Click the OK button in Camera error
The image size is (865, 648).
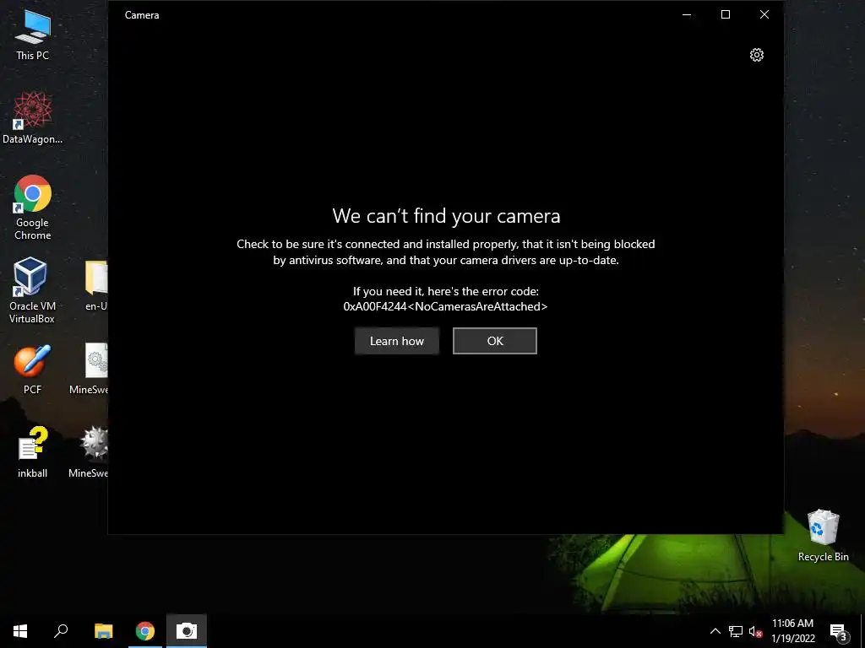click(x=495, y=341)
